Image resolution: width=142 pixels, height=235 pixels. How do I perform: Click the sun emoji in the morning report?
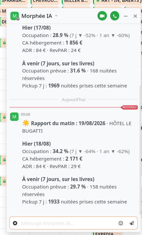point(26,123)
